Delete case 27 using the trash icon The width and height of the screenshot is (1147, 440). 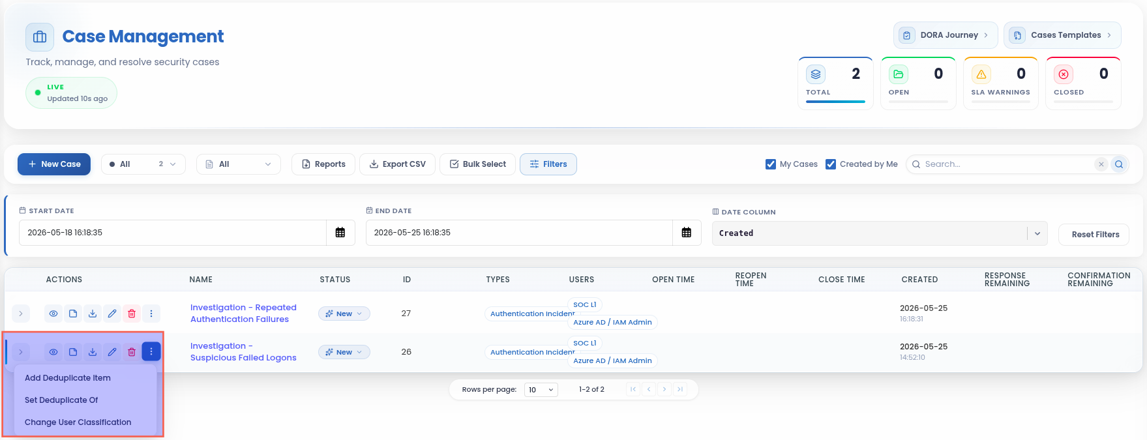[x=132, y=314]
